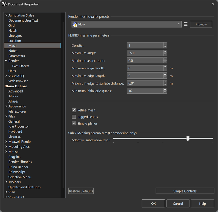The height and width of the screenshot is (212, 218).
Task: Expand the Annotation Styles tree node
Action: 6,15
